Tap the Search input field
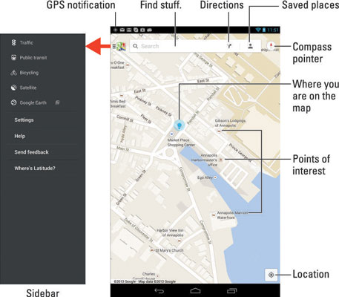Image resolution: width=339 pixels, height=297 pixels. coord(178,46)
